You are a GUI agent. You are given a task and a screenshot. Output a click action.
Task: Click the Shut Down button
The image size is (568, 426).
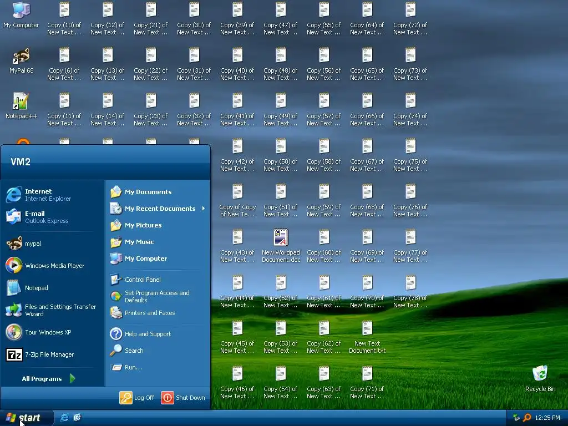click(183, 397)
